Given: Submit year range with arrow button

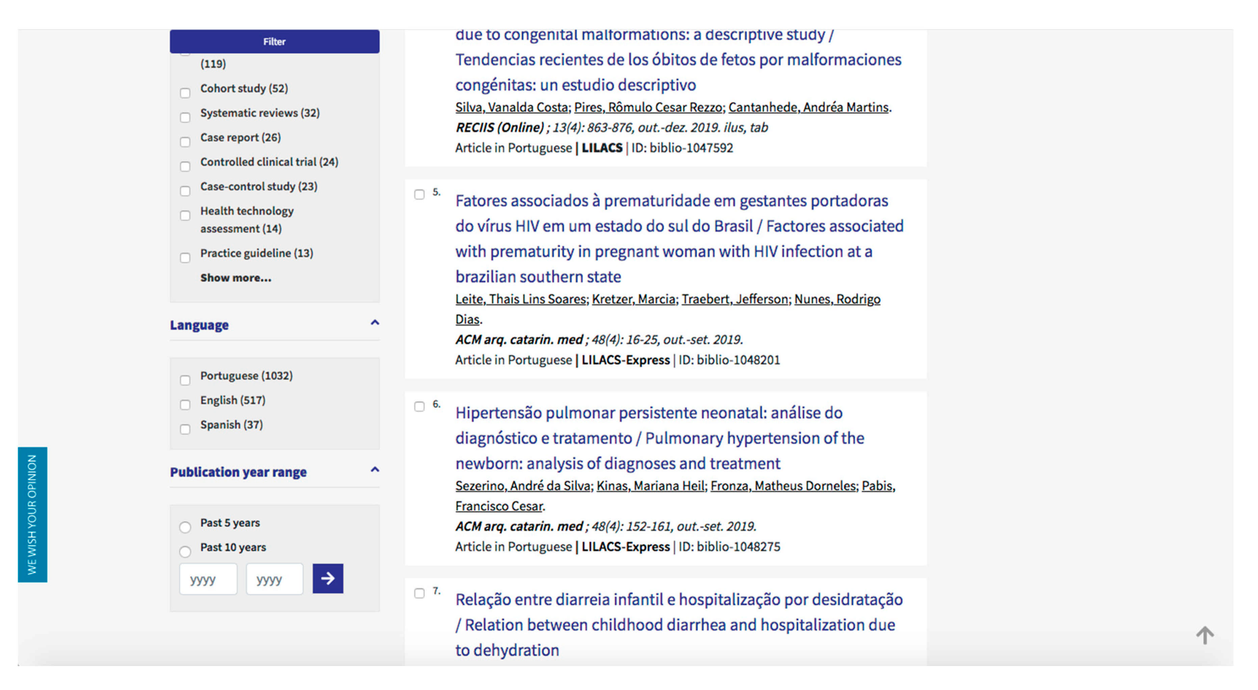Looking at the screenshot, I should (328, 578).
